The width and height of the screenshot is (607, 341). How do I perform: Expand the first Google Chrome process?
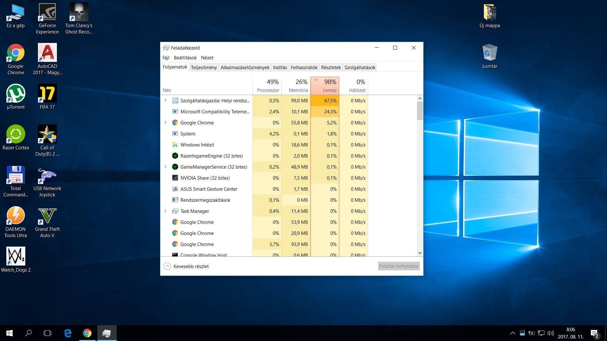(165, 123)
